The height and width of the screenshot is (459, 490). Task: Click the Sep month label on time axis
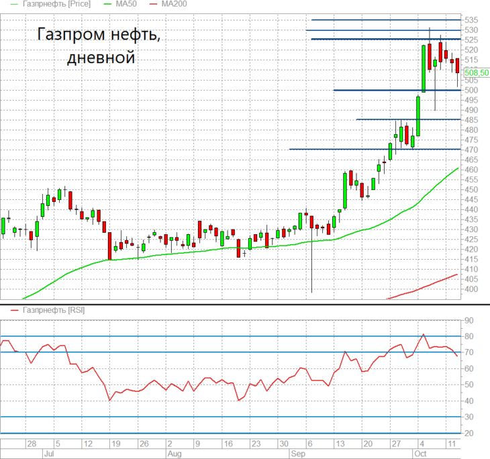(298, 454)
